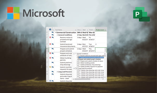Click predecessor value '2' in Submit bond row

click(96, 44)
